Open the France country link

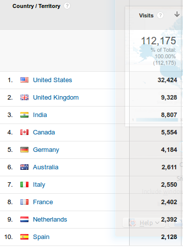(43, 202)
